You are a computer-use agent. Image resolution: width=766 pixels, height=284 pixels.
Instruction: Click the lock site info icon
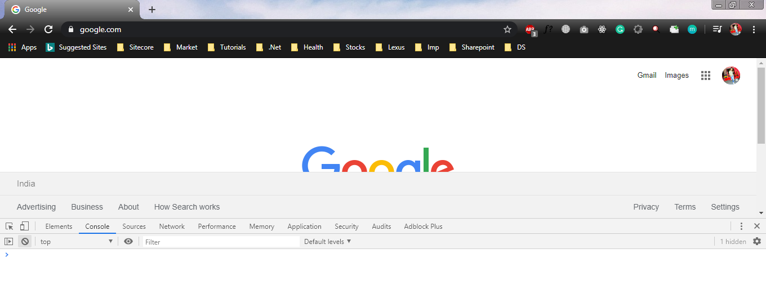pos(71,29)
